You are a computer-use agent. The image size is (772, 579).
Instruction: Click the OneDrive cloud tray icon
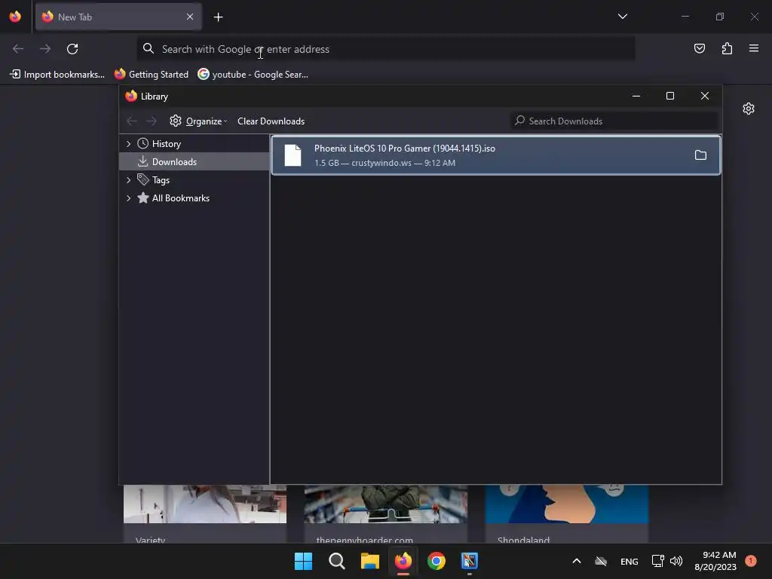601,561
